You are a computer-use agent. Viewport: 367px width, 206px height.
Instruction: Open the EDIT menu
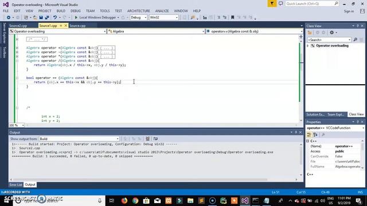(x=17, y=11)
